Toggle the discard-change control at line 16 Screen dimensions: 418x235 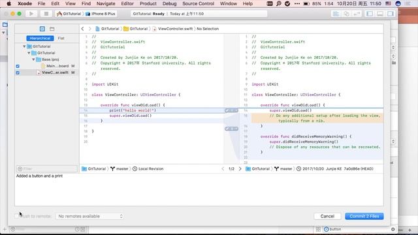pyautogui.click(x=231, y=129)
